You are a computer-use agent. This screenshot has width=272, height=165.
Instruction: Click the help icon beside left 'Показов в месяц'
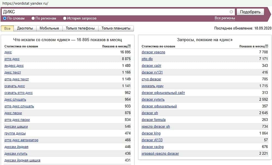[129, 46]
